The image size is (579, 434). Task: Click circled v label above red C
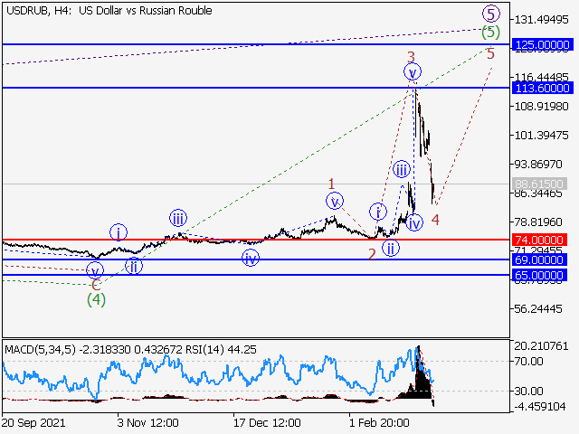point(95,272)
